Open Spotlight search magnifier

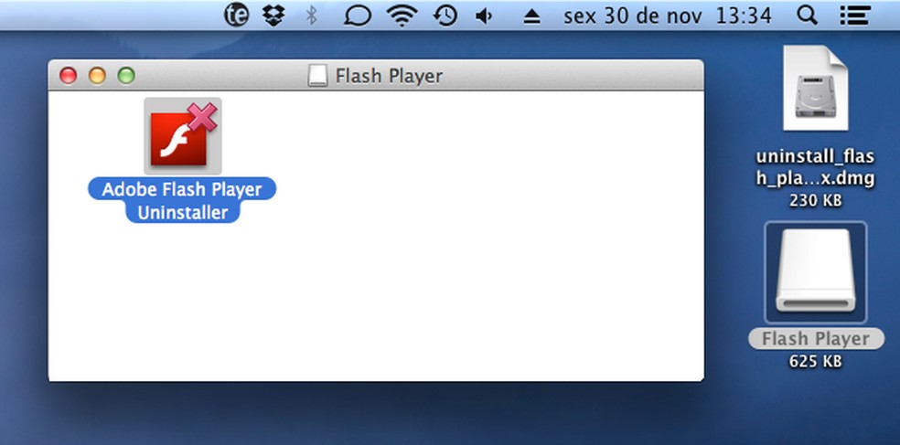(807, 16)
